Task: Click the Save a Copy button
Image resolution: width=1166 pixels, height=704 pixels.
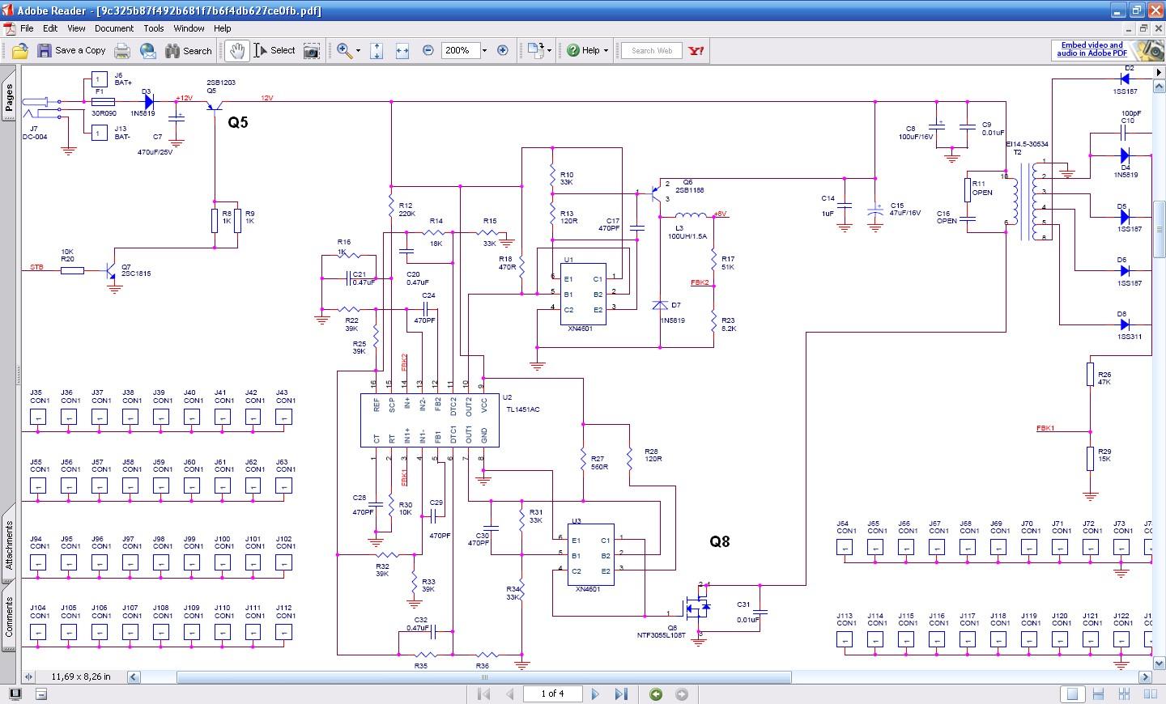Action: 71,51
